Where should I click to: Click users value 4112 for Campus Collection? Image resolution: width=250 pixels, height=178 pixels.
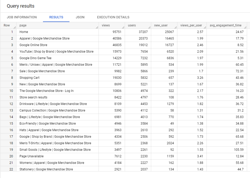(144, 110)
